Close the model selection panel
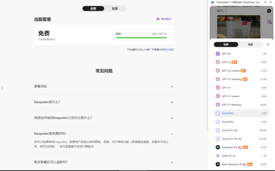The image size is (275, 171). [268, 45]
